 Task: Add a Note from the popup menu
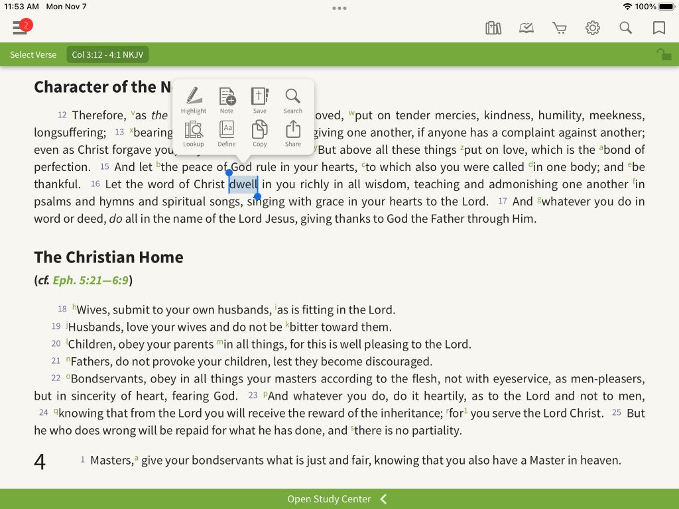[227, 101]
